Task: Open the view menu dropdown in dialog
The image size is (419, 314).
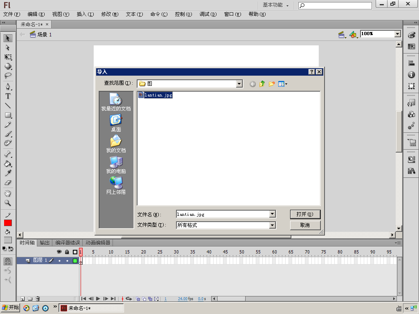Action: click(x=283, y=84)
